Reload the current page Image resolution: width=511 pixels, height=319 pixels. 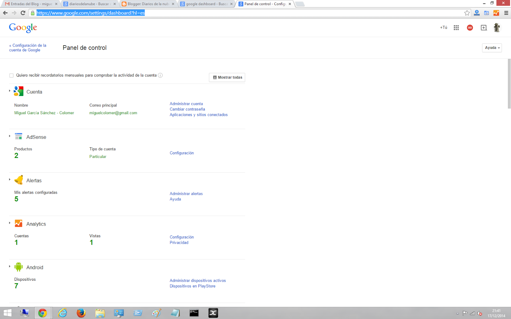[x=23, y=13]
